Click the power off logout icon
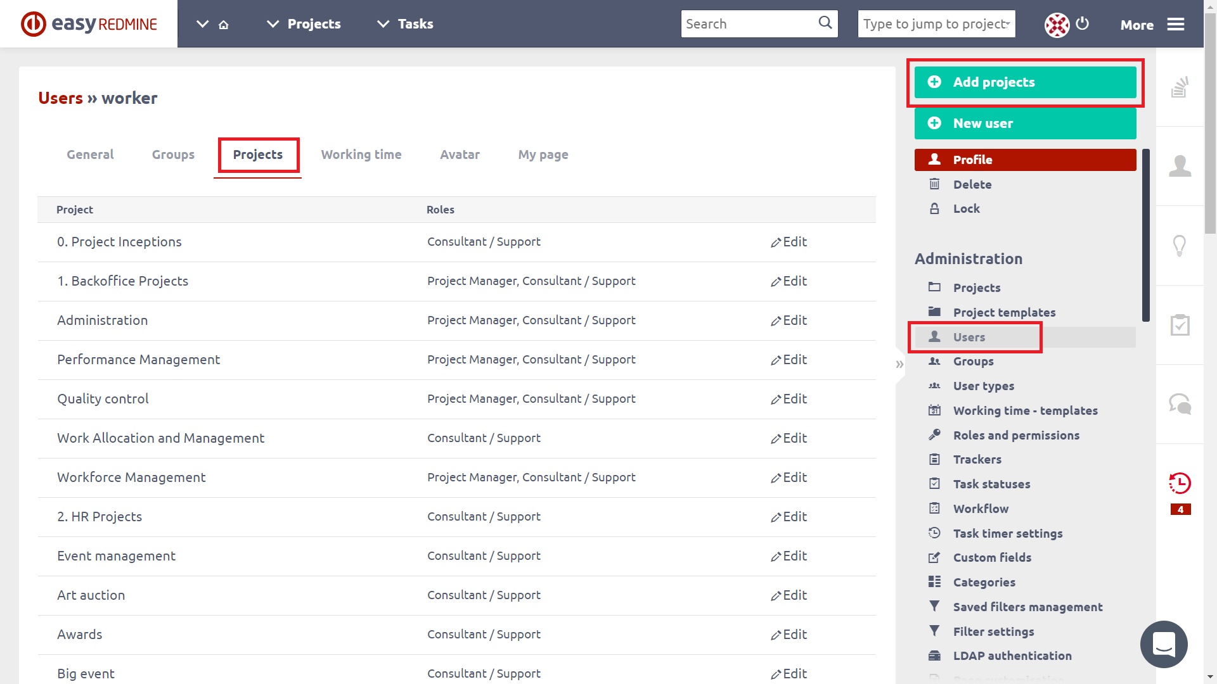 tap(1083, 23)
